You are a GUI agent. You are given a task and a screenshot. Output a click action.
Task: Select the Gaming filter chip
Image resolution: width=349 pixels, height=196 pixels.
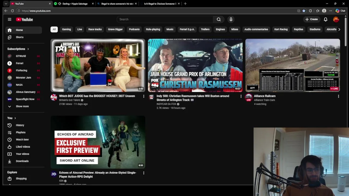click(67, 29)
